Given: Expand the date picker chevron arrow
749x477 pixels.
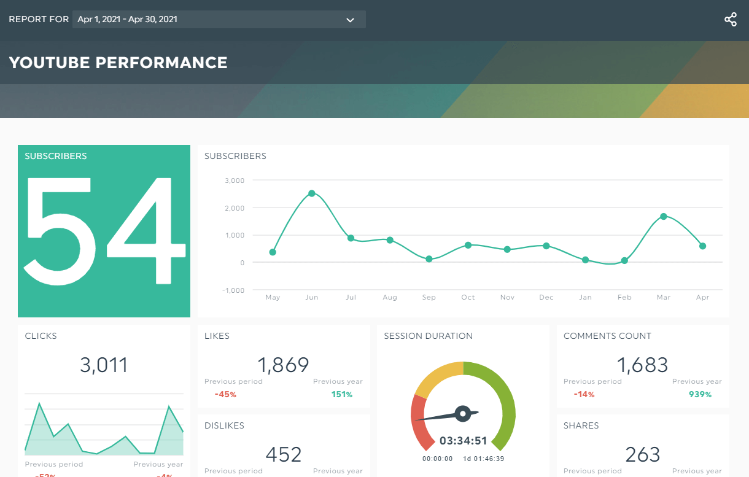Looking at the screenshot, I should click(x=350, y=20).
